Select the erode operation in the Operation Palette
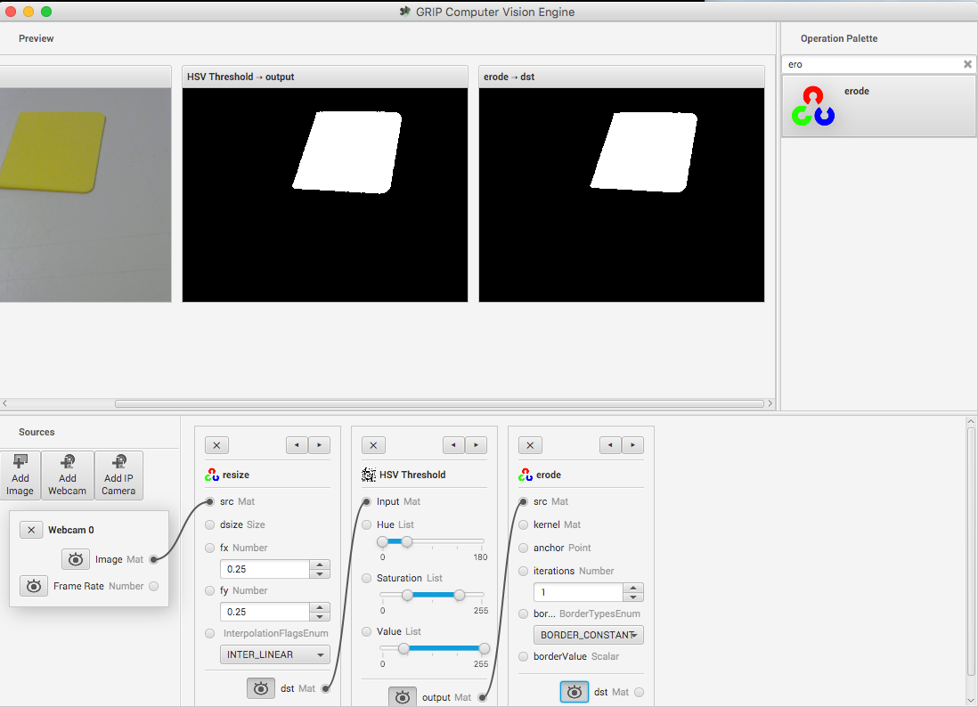This screenshot has width=978, height=707. tap(877, 104)
